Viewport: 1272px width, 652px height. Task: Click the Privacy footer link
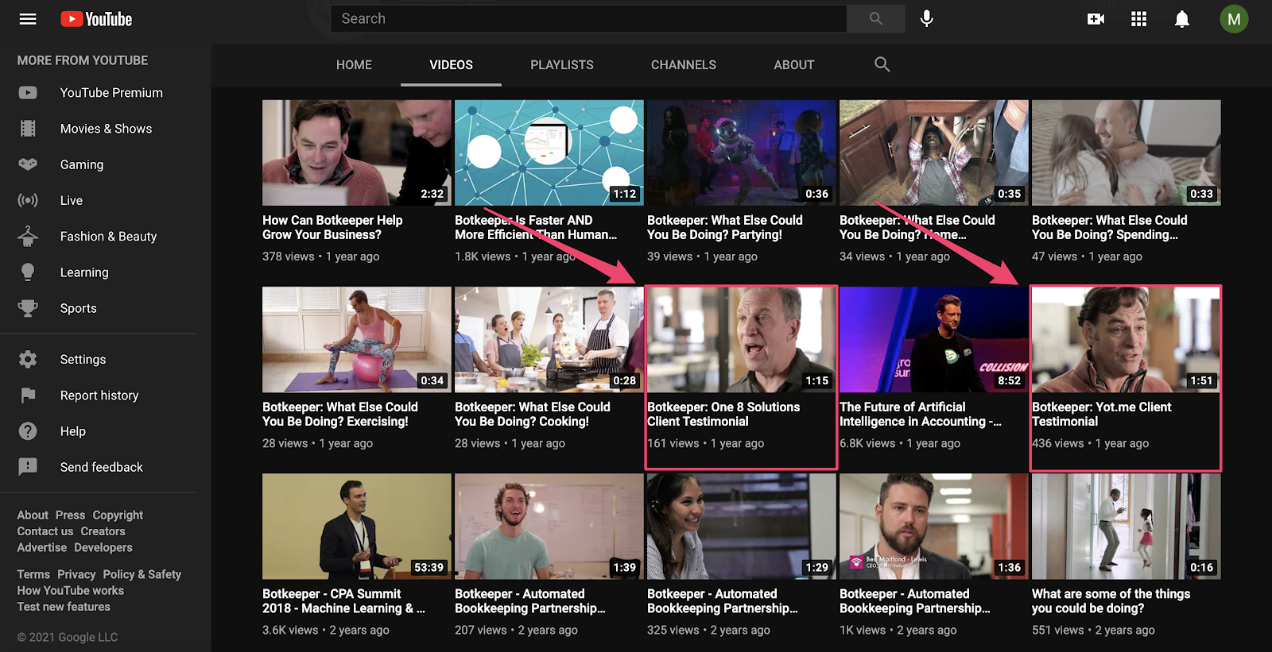click(76, 575)
